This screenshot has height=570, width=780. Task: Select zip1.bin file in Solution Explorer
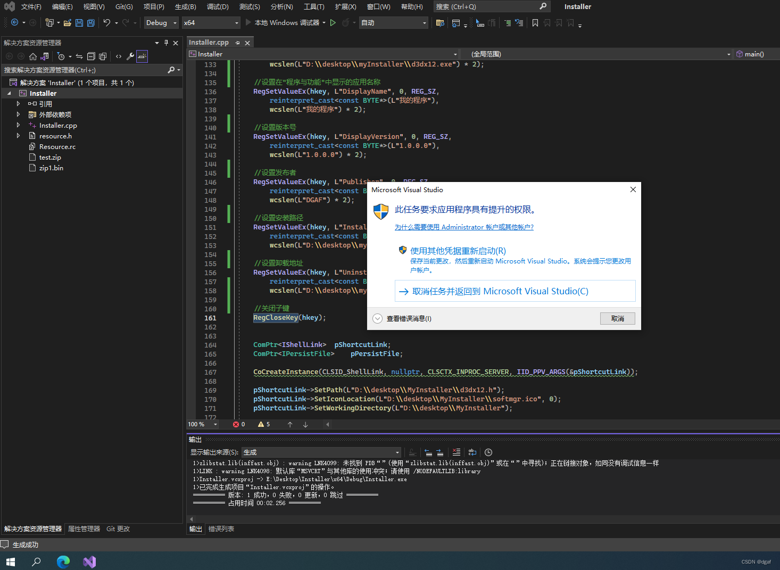tap(51, 168)
